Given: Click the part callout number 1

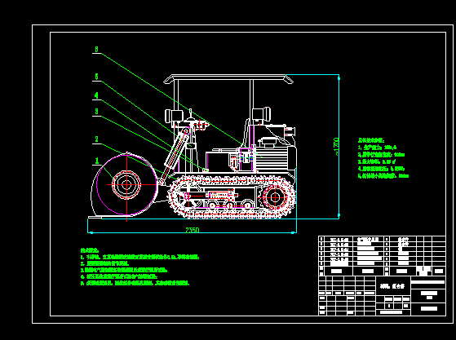Looking at the screenshot, I should (97, 161).
